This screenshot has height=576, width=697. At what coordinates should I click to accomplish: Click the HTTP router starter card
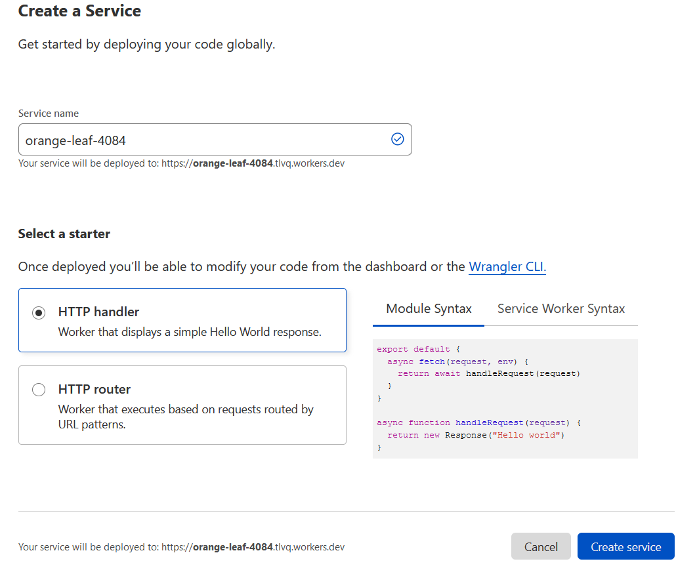[182, 405]
